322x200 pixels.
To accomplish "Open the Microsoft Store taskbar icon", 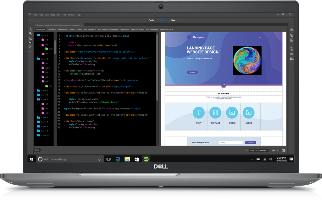I will pyautogui.click(x=137, y=159).
